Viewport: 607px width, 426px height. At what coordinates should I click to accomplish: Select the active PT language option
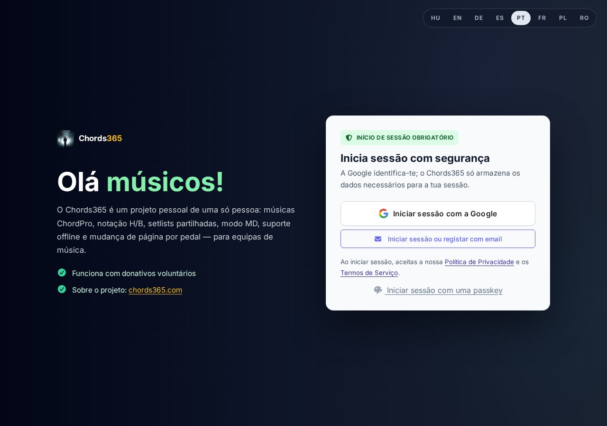tap(521, 18)
